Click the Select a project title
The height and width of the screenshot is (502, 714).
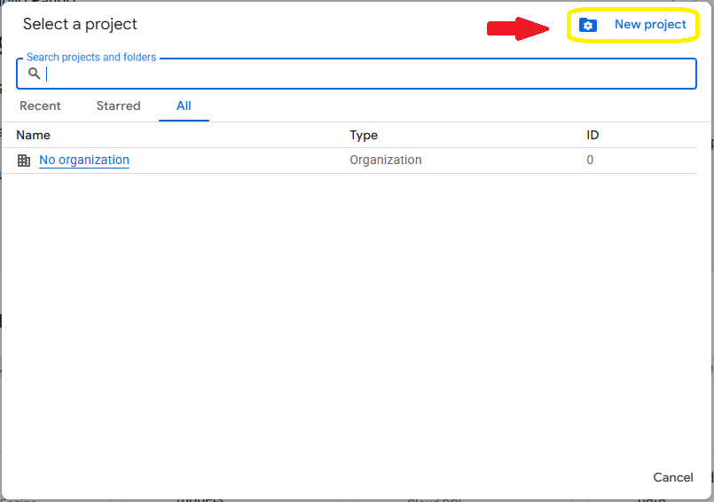pyautogui.click(x=80, y=24)
